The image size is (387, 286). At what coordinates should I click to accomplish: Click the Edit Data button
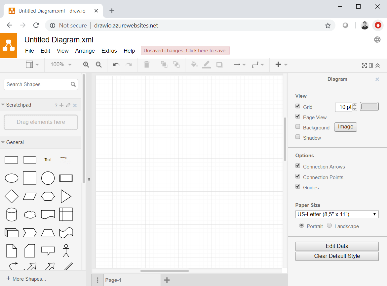tap(337, 246)
